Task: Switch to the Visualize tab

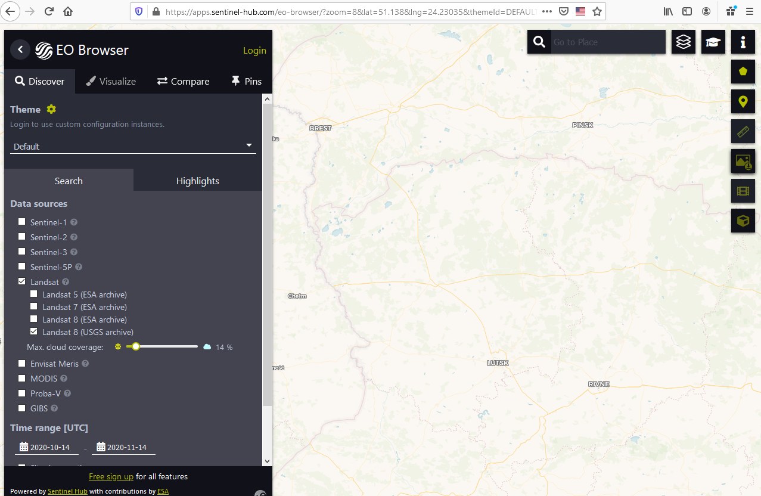Action: coord(111,81)
